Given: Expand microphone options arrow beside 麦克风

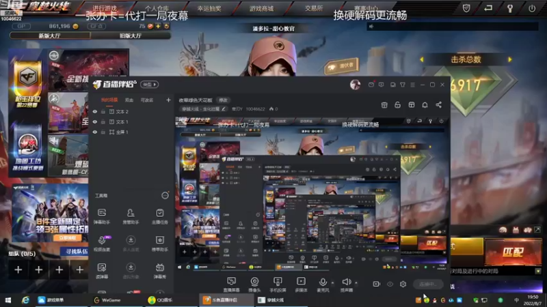Looking at the screenshot, I should 332,282.
